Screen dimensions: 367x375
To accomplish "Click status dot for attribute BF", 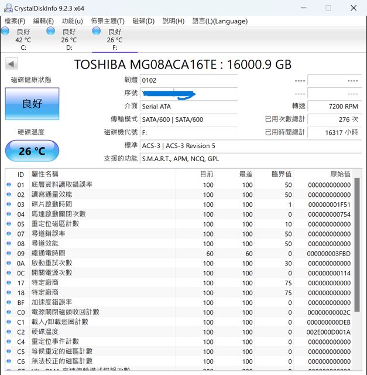I will [x=9, y=302].
